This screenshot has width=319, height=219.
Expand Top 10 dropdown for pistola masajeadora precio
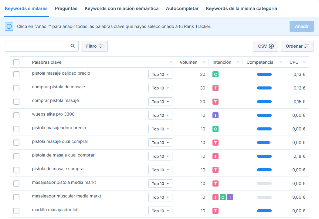point(160,129)
